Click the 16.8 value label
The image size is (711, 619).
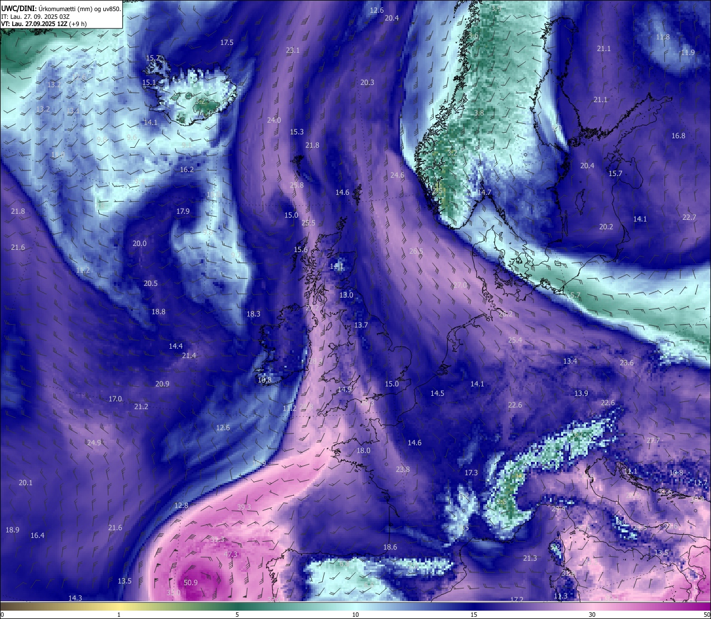[678, 135]
